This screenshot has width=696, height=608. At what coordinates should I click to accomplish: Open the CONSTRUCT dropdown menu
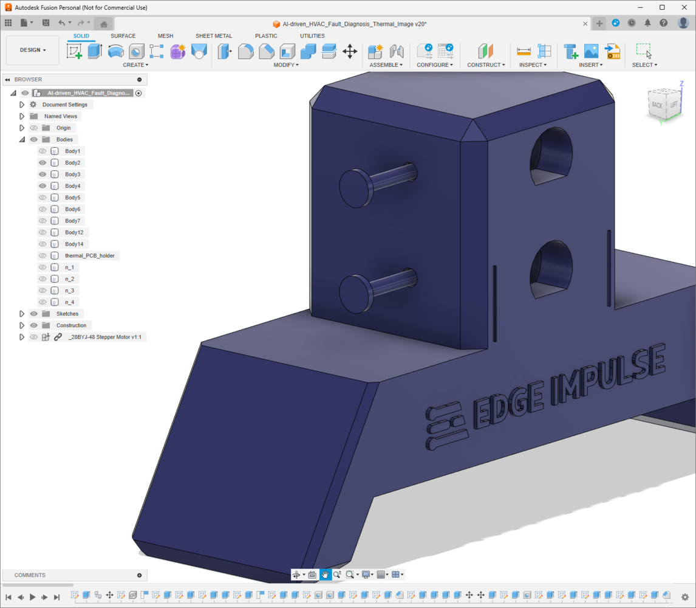pos(486,65)
